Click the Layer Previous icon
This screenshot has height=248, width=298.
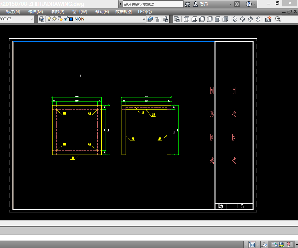(x=158, y=19)
